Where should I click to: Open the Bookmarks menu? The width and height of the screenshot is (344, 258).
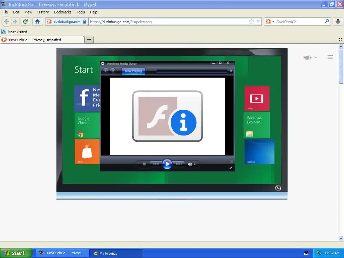[63, 12]
